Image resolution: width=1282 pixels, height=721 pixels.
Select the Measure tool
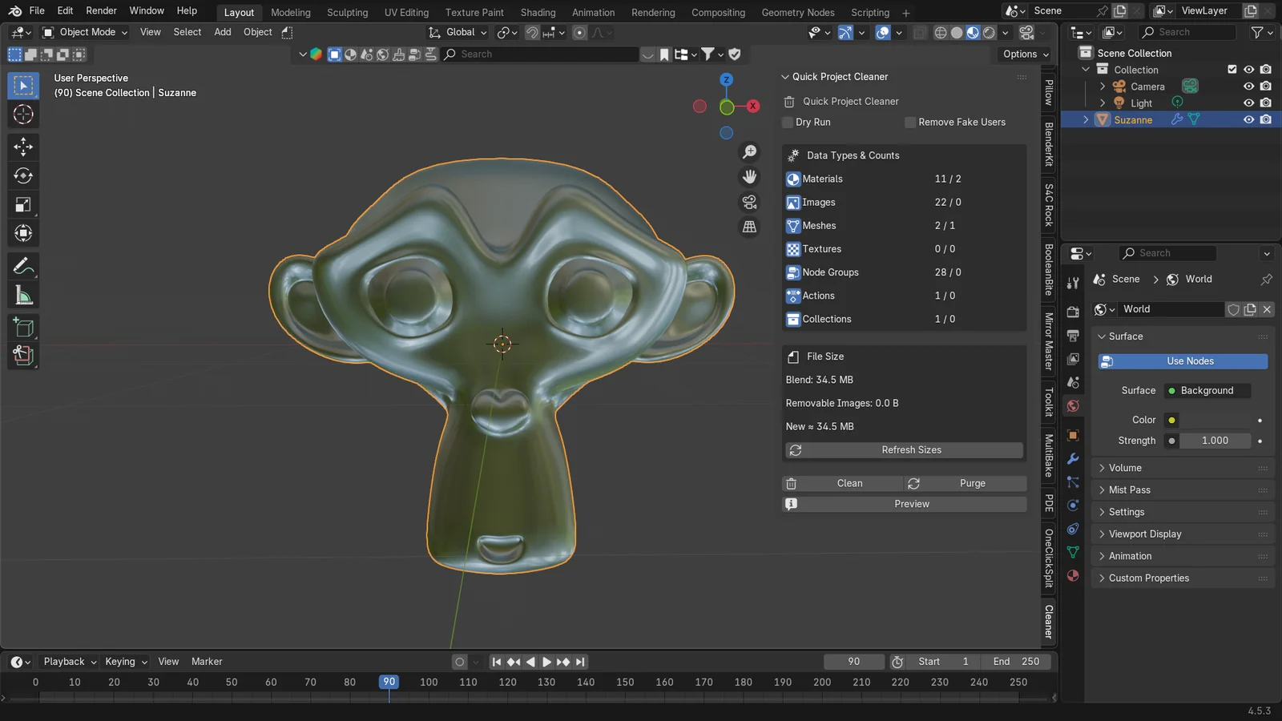point(23,294)
